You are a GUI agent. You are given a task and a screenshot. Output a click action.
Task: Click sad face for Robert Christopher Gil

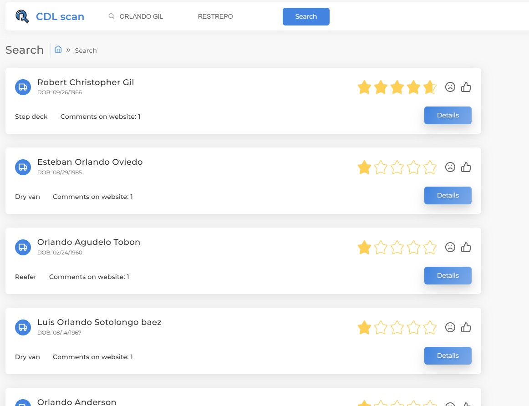pos(450,87)
